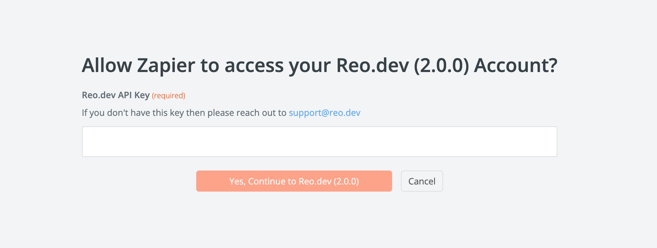Dismiss the dialog using Cancel
This screenshot has height=248, width=657.
pos(422,181)
